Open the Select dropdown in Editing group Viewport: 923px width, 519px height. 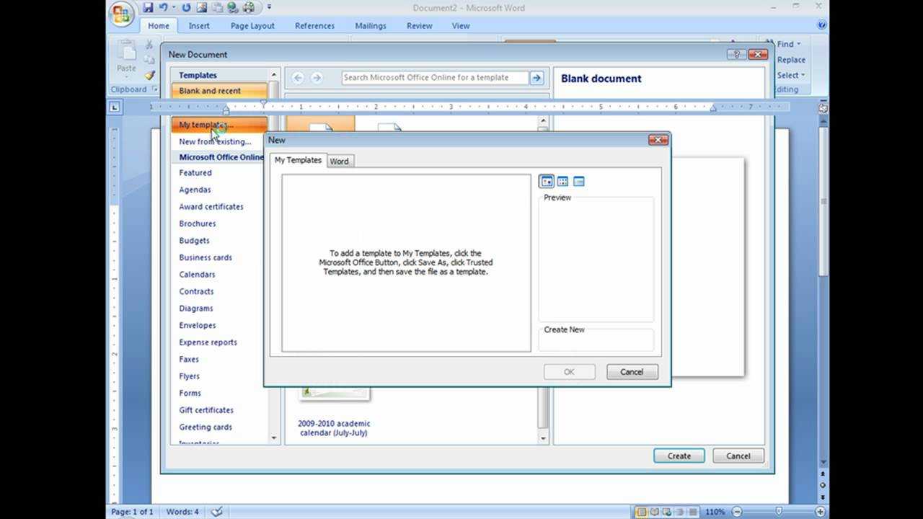click(790, 75)
